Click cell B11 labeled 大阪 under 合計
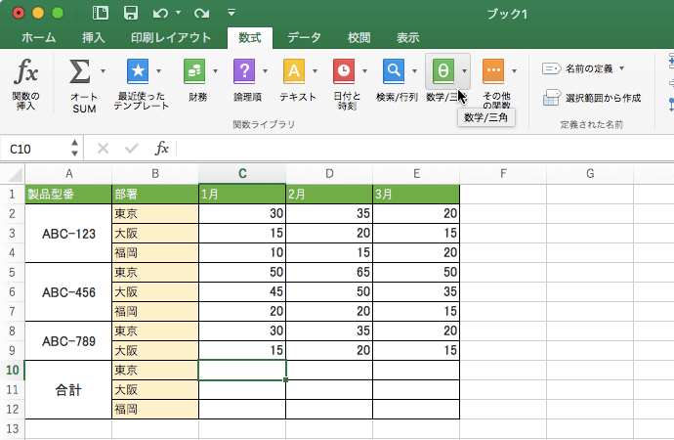This screenshot has width=674, height=440. [155, 390]
